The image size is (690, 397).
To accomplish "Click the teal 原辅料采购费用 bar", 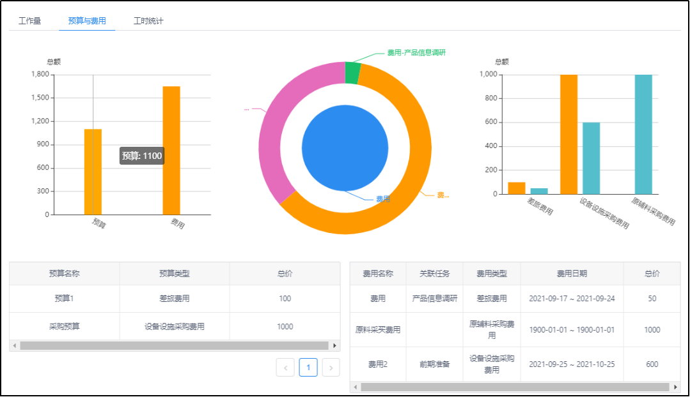I will click(x=643, y=134).
